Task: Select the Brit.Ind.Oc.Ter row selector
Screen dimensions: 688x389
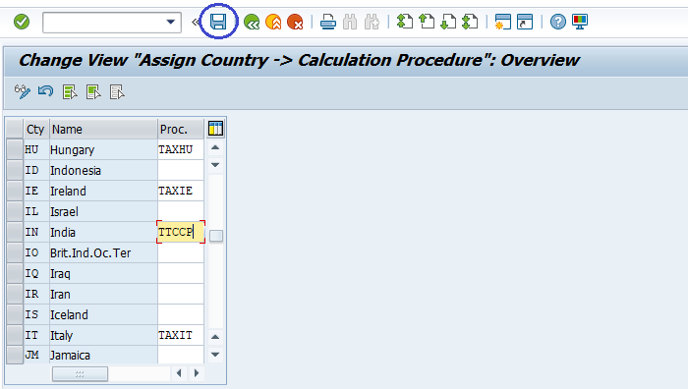Action: (x=15, y=252)
